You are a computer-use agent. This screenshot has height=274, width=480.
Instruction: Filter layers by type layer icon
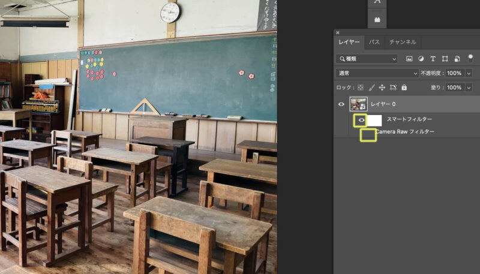click(433, 59)
